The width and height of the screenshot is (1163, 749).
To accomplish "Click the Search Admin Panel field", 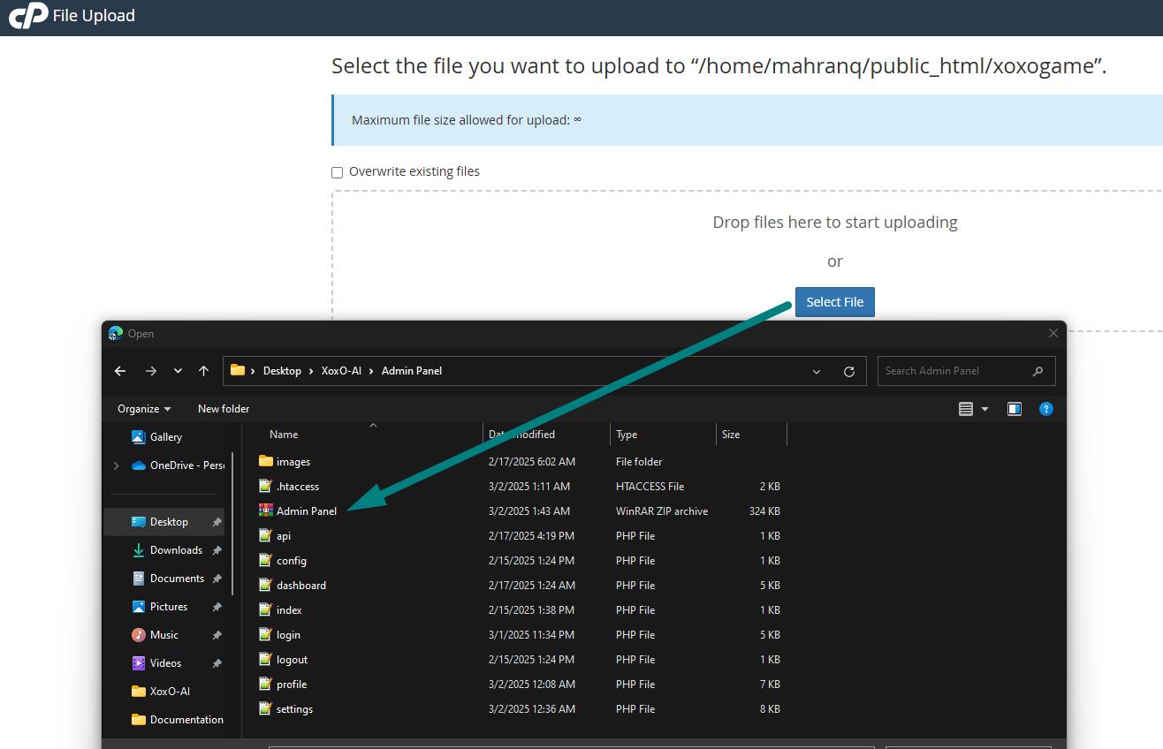I will coord(954,371).
